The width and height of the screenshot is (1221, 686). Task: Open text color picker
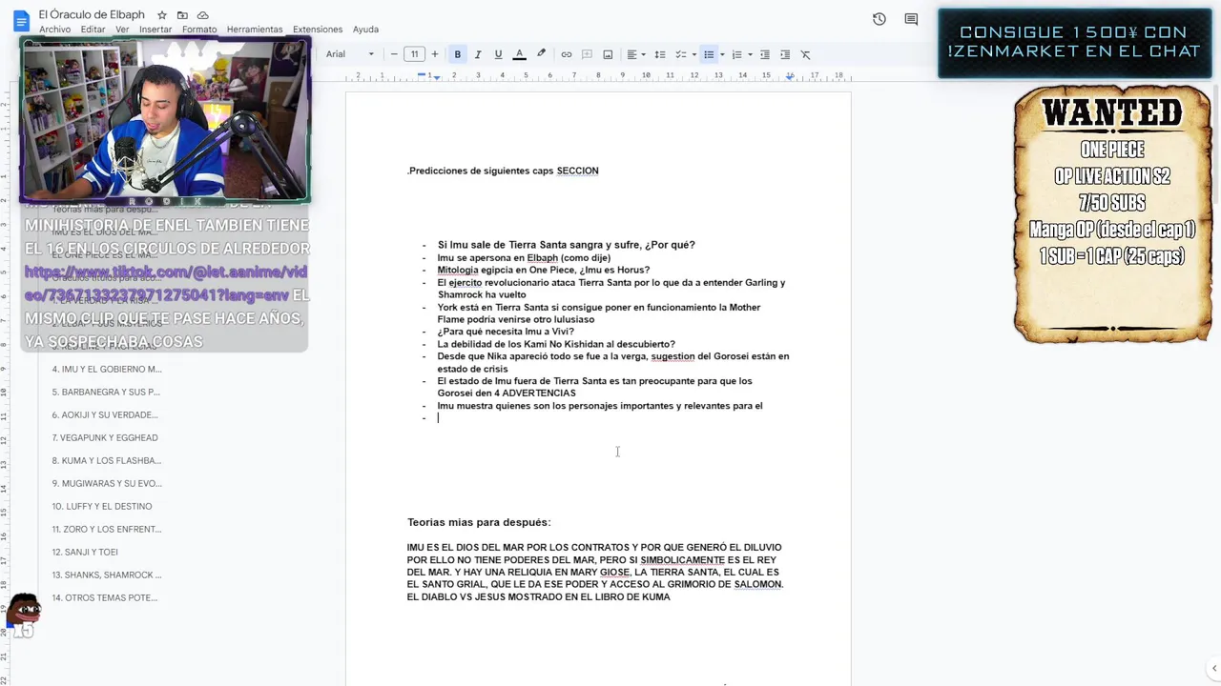coord(519,54)
